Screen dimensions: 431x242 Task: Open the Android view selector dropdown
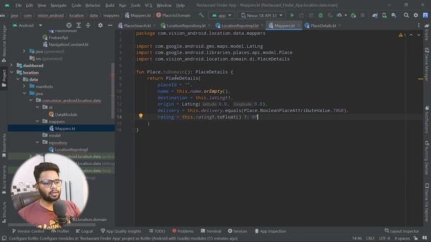click(x=27, y=26)
